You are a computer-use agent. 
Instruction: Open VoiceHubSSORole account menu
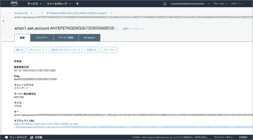click(190, 4)
